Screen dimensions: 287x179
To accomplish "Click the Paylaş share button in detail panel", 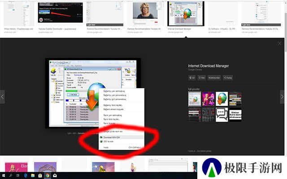I will (x=228, y=77).
